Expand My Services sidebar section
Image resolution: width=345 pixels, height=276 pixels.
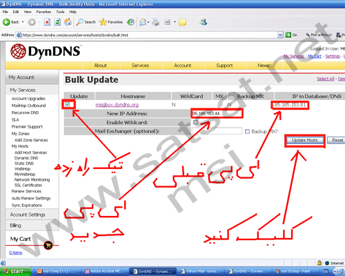coord(32,90)
